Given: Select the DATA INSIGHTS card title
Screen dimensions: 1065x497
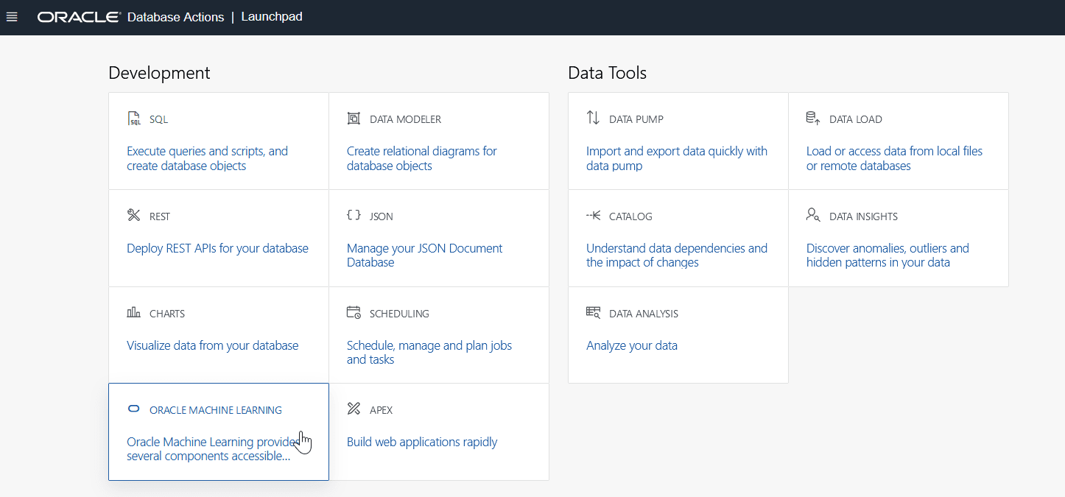Looking at the screenshot, I should point(863,216).
